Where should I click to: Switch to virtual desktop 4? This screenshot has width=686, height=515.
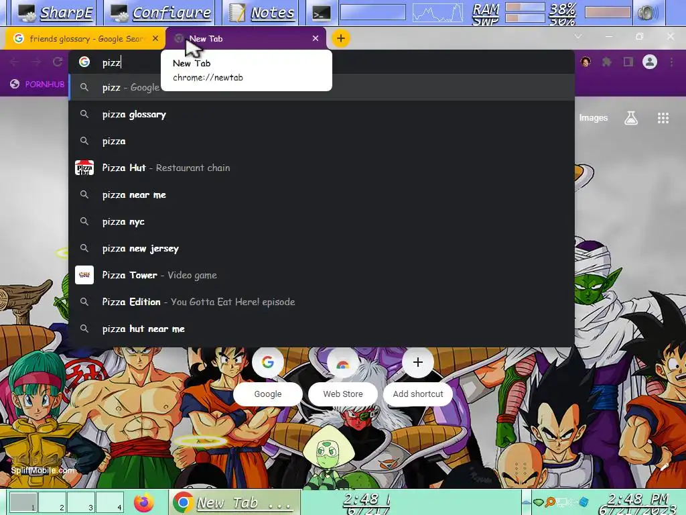110,502
